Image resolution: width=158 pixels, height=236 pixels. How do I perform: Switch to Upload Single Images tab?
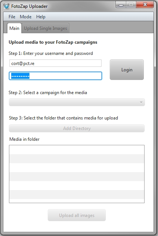click(46, 28)
